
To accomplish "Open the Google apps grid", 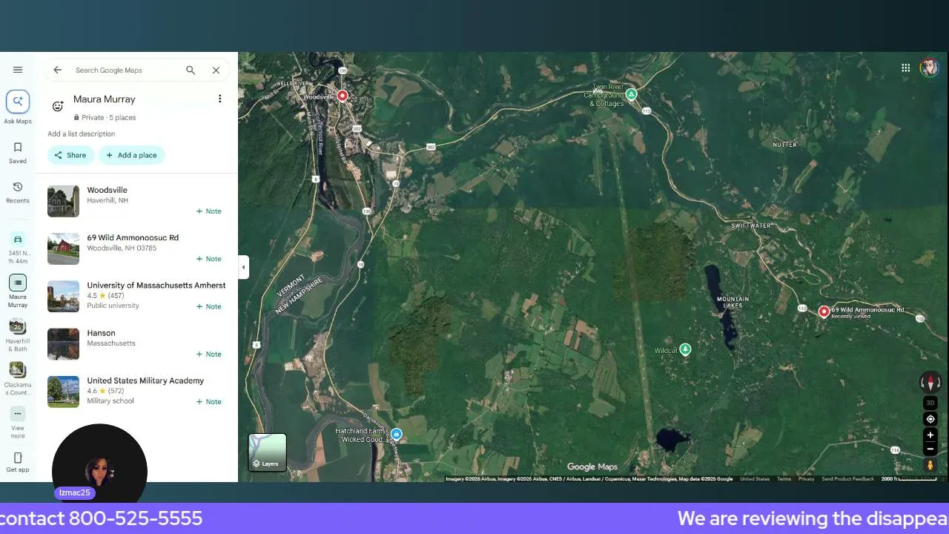I will point(905,67).
